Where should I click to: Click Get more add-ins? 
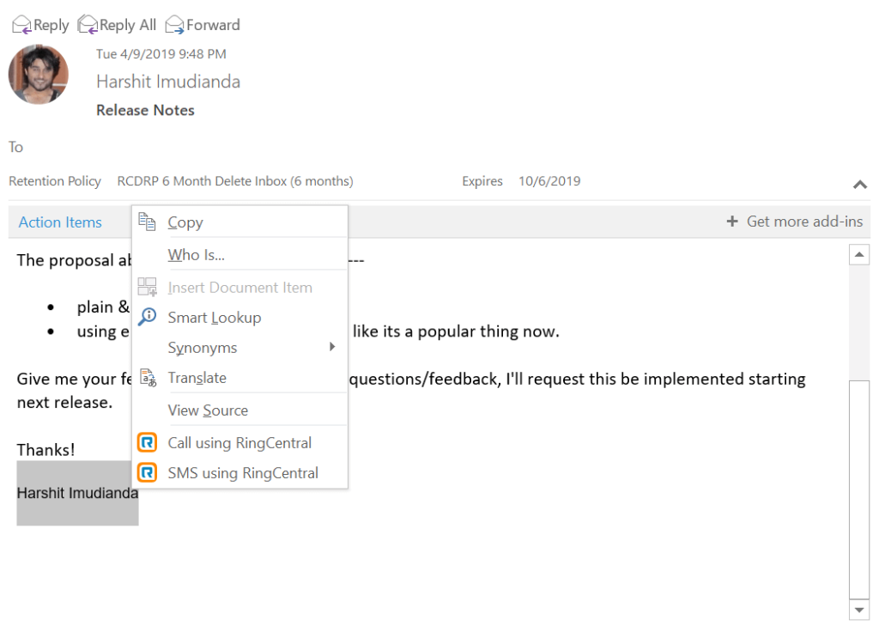(x=795, y=222)
